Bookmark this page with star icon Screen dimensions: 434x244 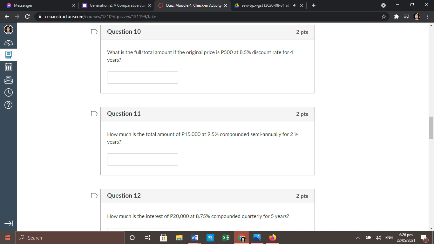[x=384, y=17]
